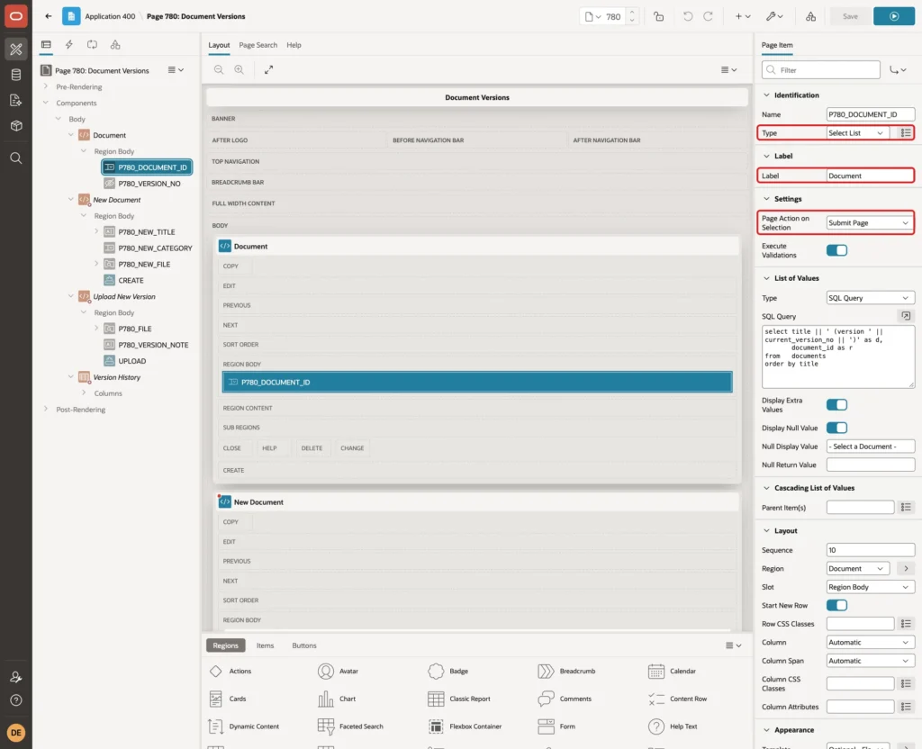Click the Filter properties search field

(821, 70)
